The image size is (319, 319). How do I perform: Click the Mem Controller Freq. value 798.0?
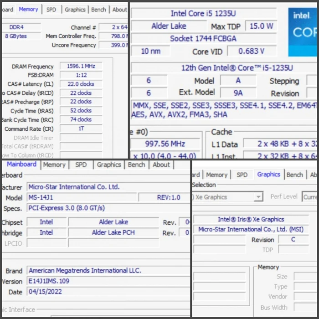pos(113,36)
